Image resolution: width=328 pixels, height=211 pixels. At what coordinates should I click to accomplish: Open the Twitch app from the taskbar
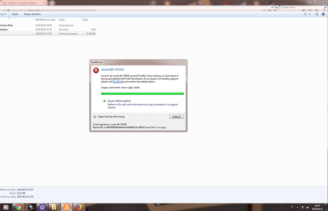[42, 207]
